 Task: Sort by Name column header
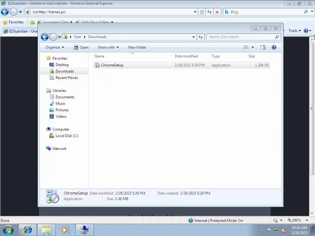pos(133,56)
